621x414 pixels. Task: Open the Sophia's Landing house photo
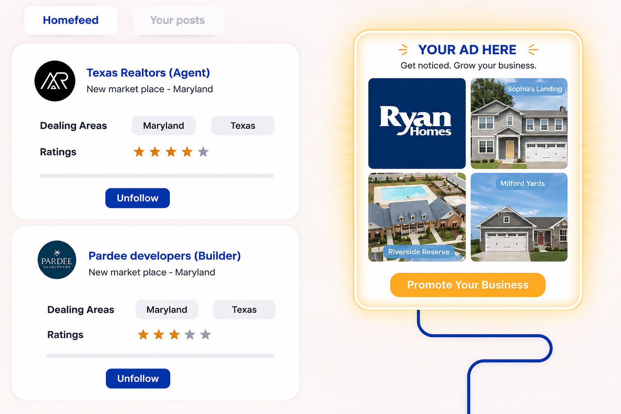pyautogui.click(x=519, y=123)
